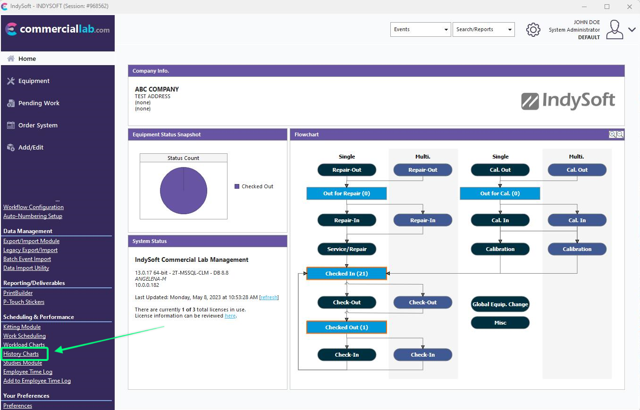This screenshot has width=640, height=410.
Task: Zoom out on the flowchart
Action: click(620, 134)
